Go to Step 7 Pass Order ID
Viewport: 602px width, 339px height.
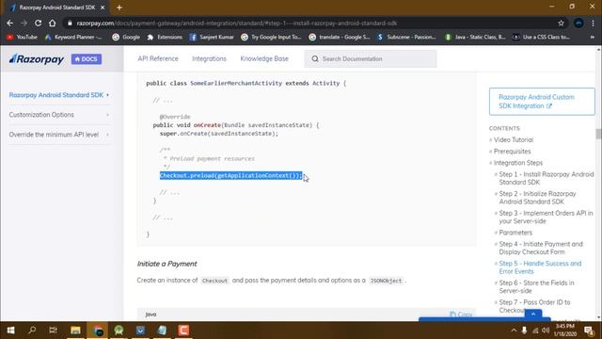[534, 306]
